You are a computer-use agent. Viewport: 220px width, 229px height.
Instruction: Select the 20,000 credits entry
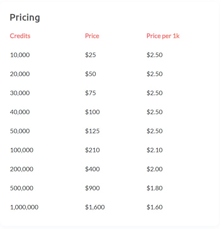(x=20, y=74)
